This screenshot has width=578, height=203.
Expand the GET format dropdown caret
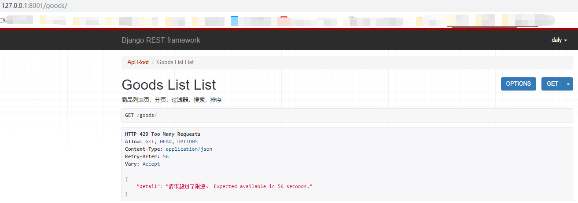568,84
